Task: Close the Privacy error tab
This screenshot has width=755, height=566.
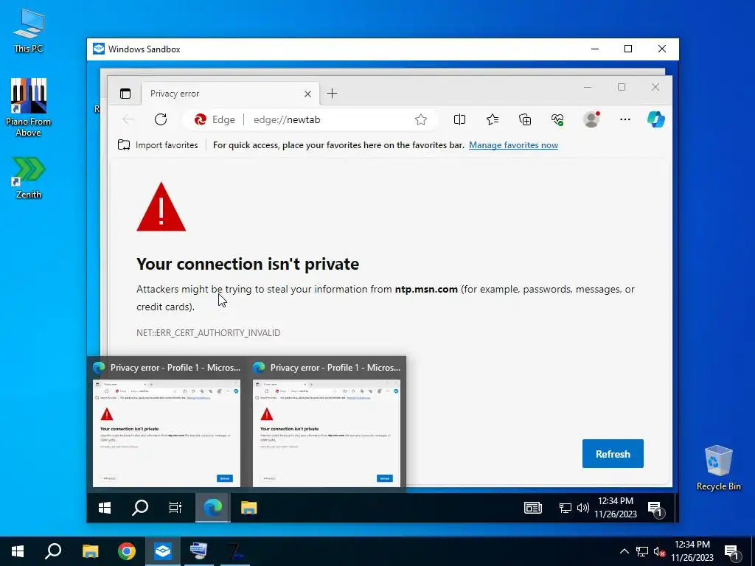Action: pos(307,94)
